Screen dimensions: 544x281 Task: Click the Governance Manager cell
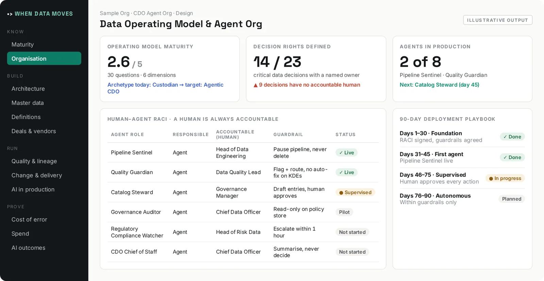pos(232,193)
